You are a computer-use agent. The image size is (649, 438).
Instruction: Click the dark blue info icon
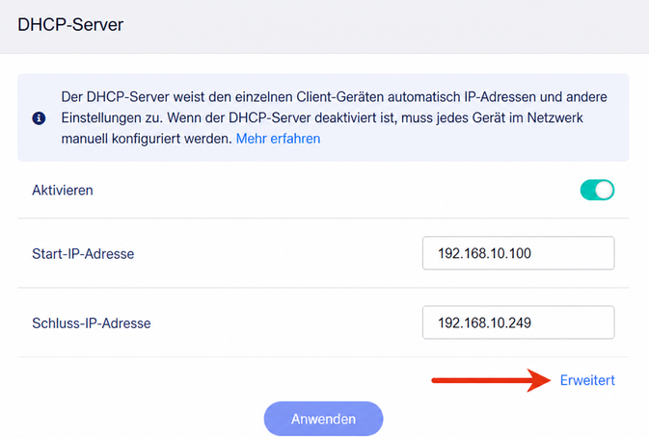39,118
